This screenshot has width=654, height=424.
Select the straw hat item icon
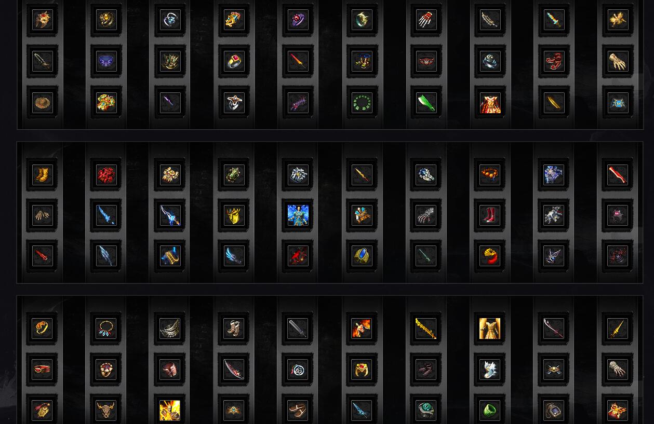[43, 103]
